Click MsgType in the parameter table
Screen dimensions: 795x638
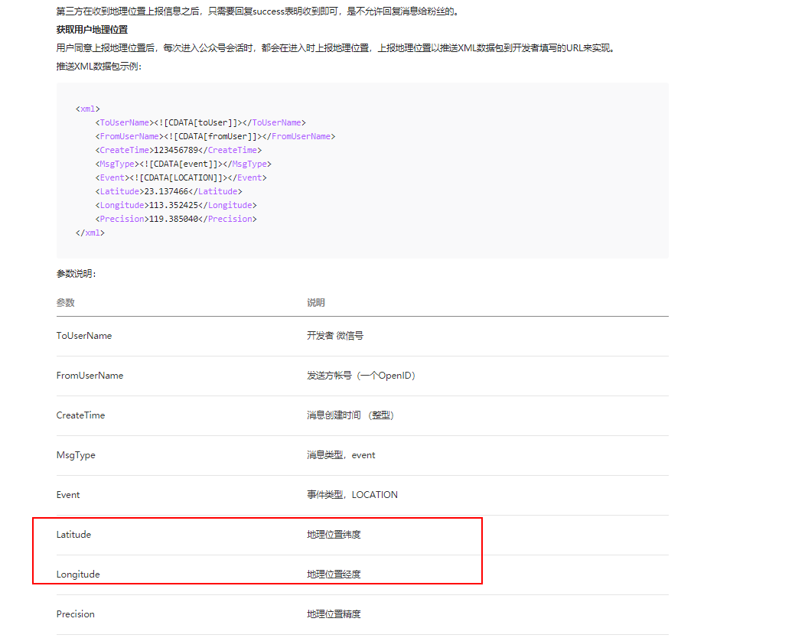(x=76, y=455)
